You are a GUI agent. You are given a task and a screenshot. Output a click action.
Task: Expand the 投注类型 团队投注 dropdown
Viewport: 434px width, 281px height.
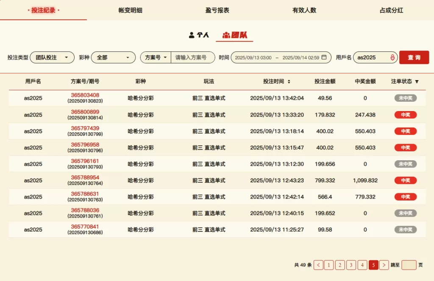pyautogui.click(x=52, y=57)
